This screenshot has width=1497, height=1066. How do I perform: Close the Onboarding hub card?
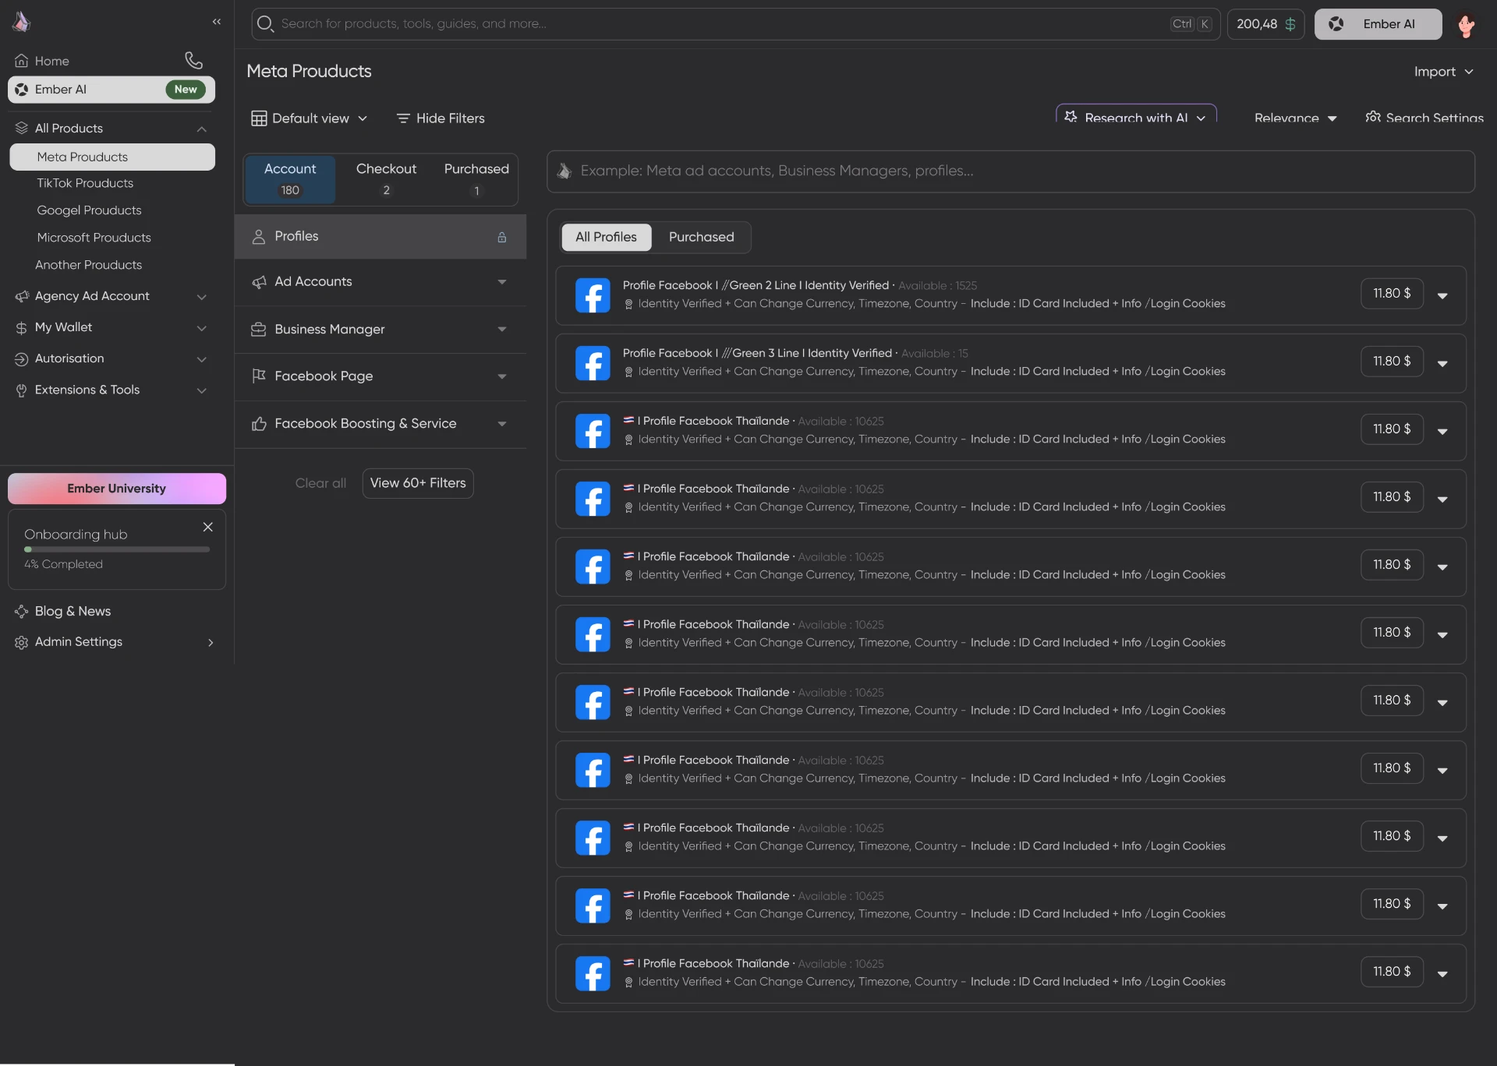pyautogui.click(x=208, y=527)
